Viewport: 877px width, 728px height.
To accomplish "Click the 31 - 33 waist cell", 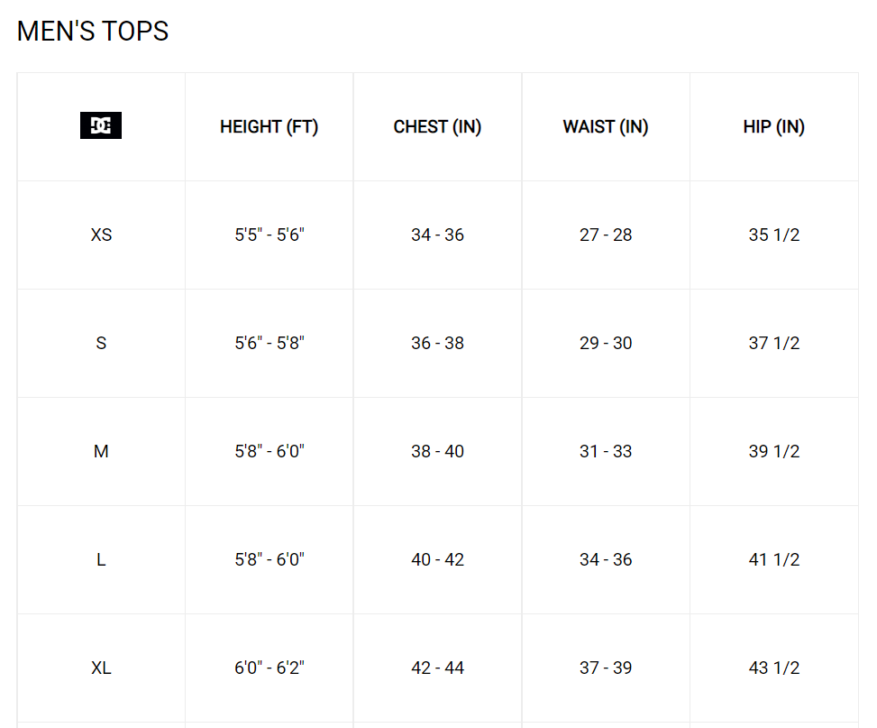I will [606, 451].
